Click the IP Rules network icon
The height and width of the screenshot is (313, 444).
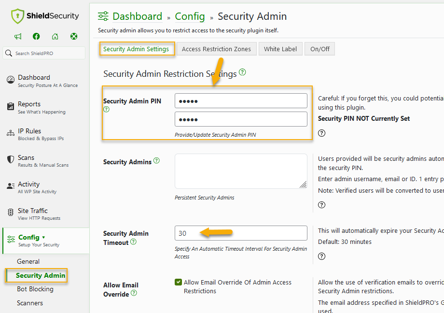pos(11,133)
